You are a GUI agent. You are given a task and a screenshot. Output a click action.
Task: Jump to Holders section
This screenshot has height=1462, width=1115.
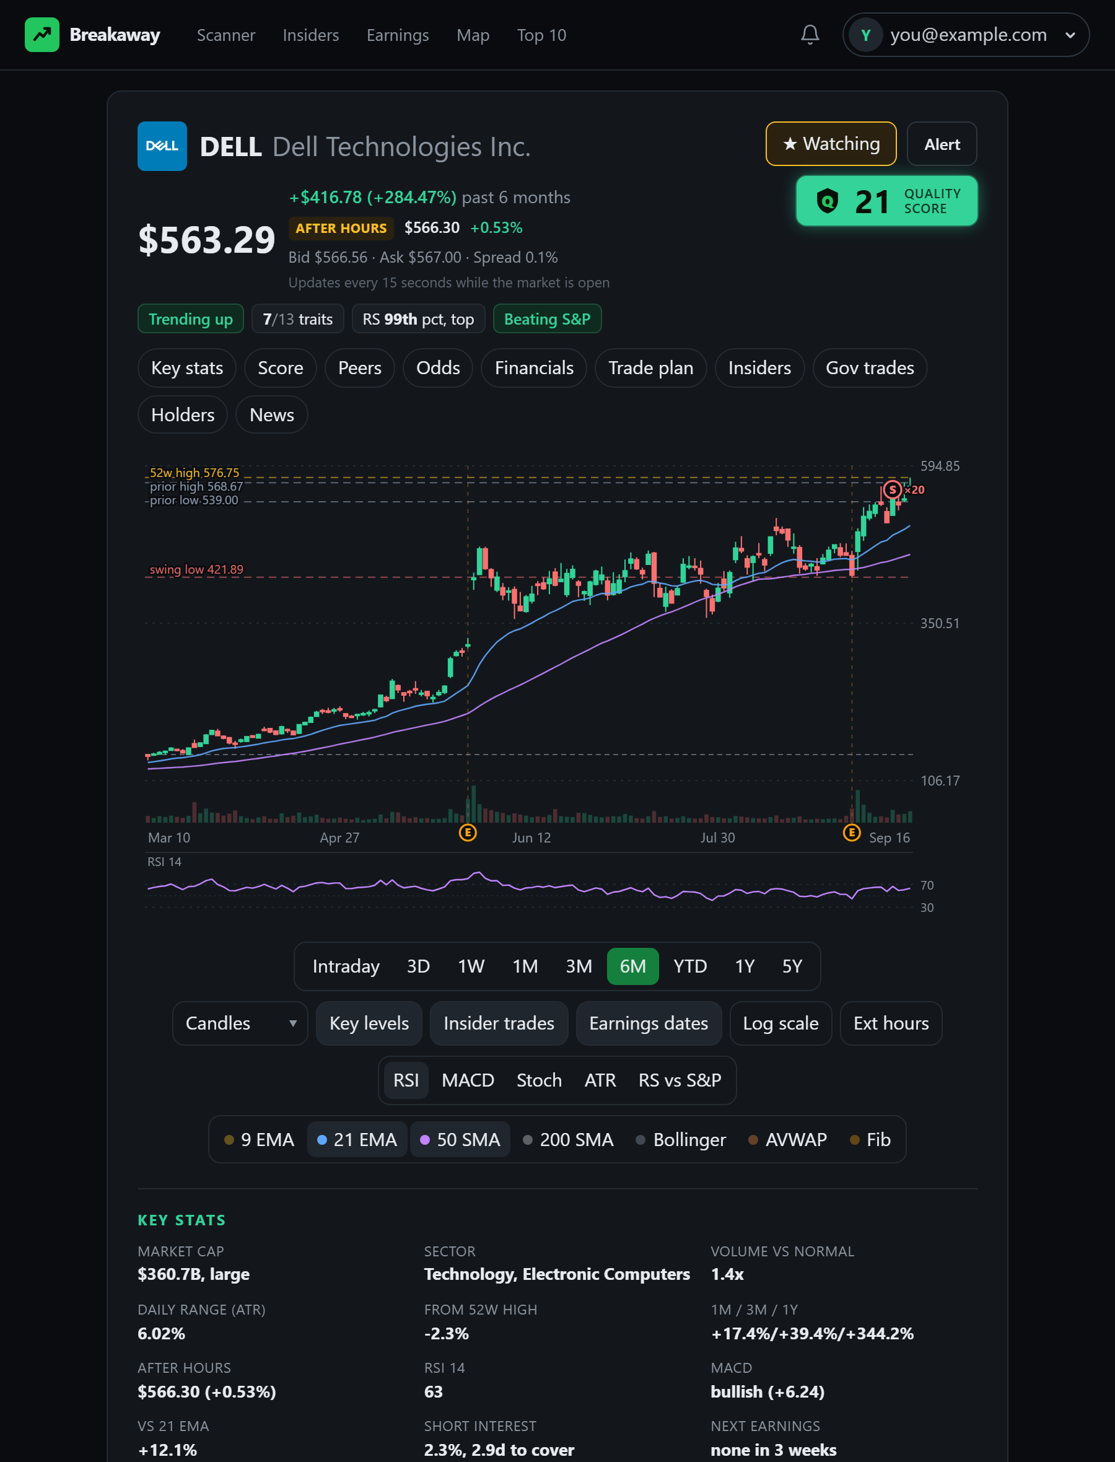click(x=183, y=415)
